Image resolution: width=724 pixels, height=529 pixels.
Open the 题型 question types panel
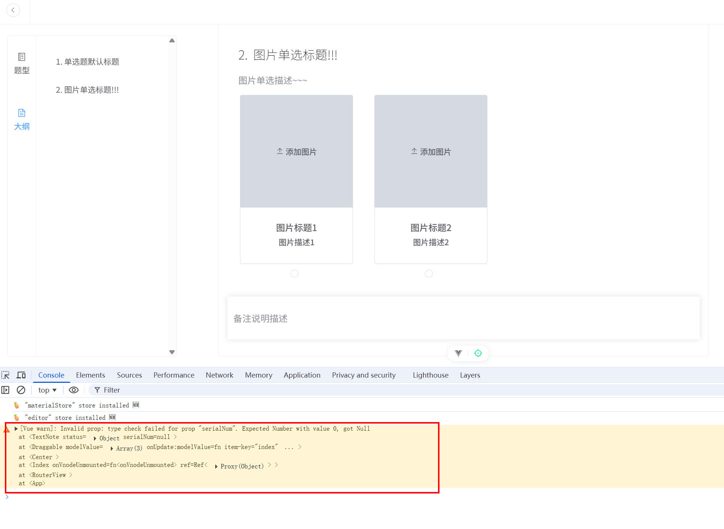tap(22, 63)
